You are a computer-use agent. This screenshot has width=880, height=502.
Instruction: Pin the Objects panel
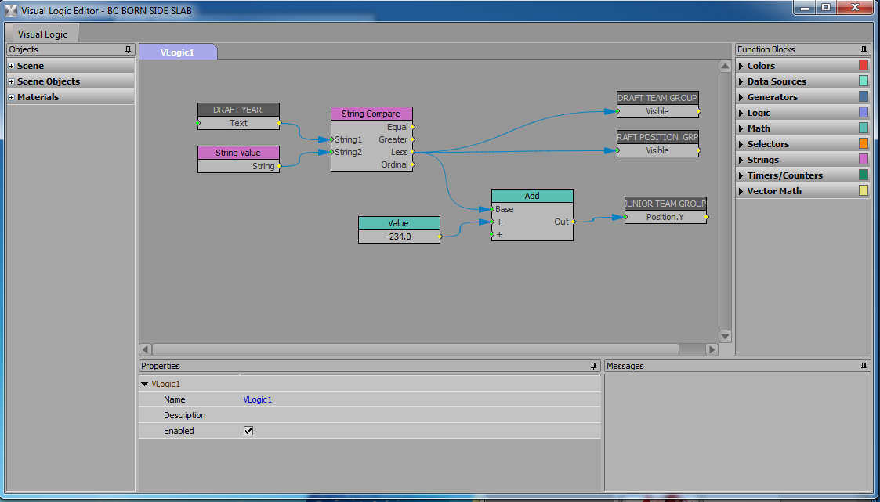129,49
